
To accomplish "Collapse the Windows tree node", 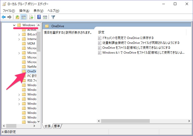I will point(14,25).
